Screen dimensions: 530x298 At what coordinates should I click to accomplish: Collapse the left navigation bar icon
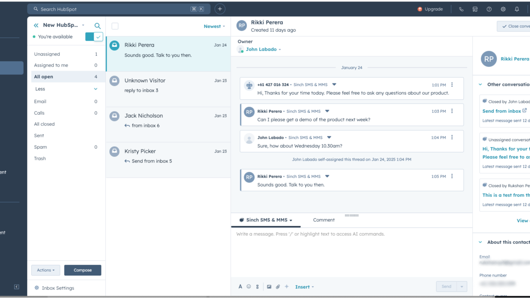coord(16,287)
